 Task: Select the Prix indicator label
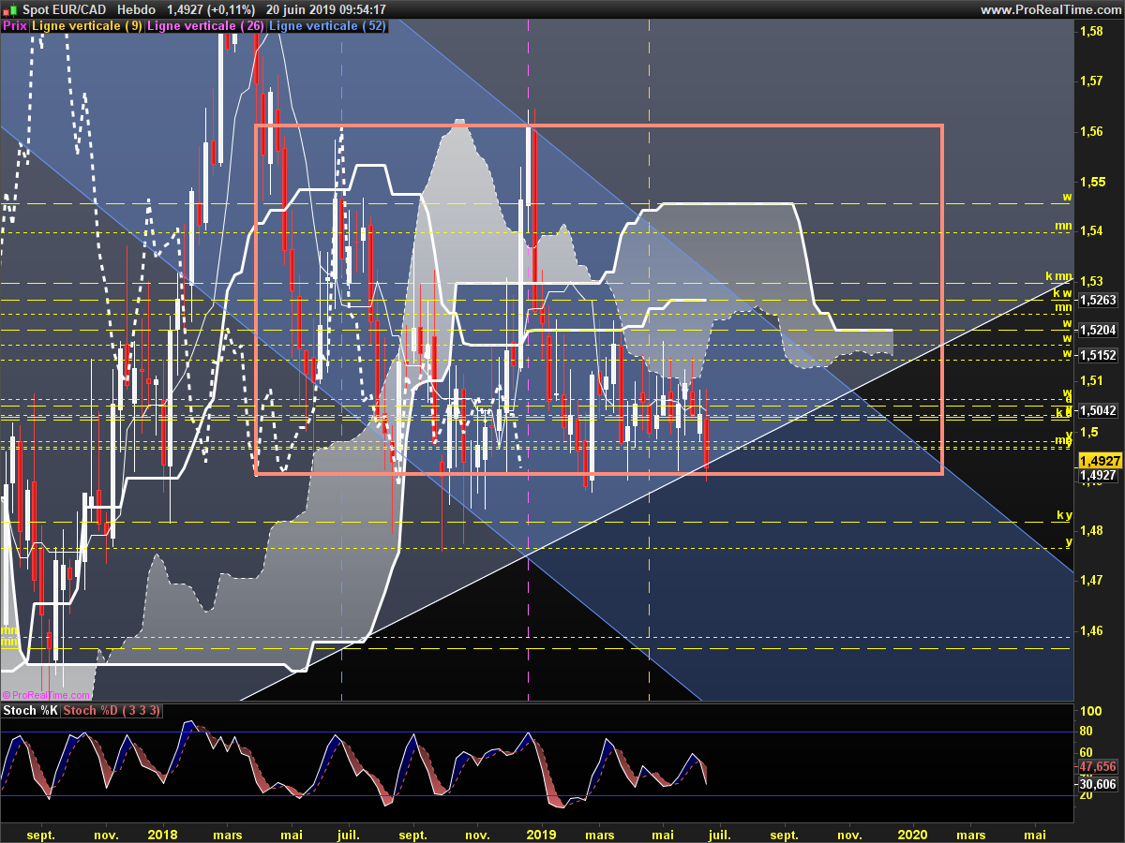[15, 26]
